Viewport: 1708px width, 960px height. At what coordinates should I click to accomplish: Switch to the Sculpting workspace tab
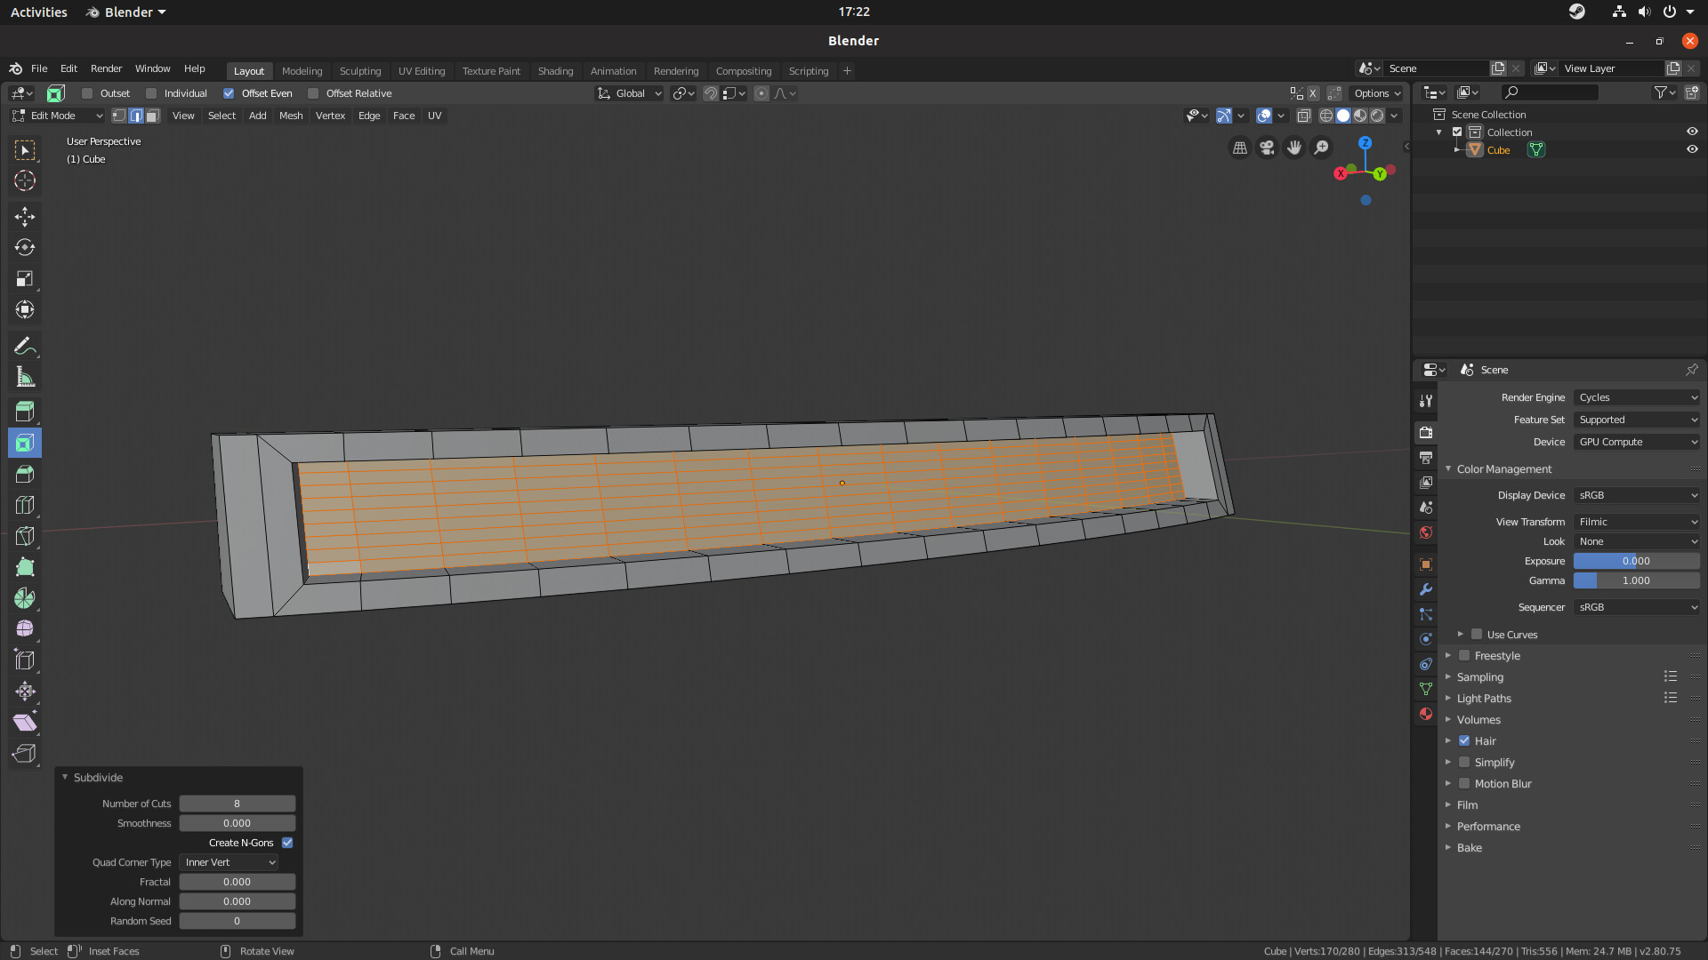pyautogui.click(x=360, y=71)
